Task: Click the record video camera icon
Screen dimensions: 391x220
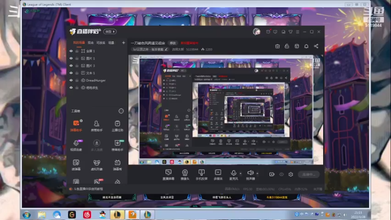Action: tap(272, 175)
